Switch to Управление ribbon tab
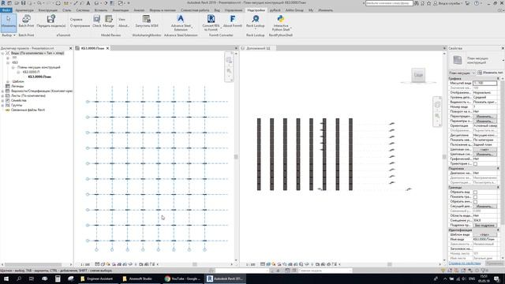505x284 pixels. tap(234, 10)
